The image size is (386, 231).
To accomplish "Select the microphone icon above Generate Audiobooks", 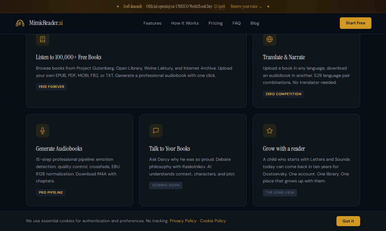I will (x=42, y=131).
